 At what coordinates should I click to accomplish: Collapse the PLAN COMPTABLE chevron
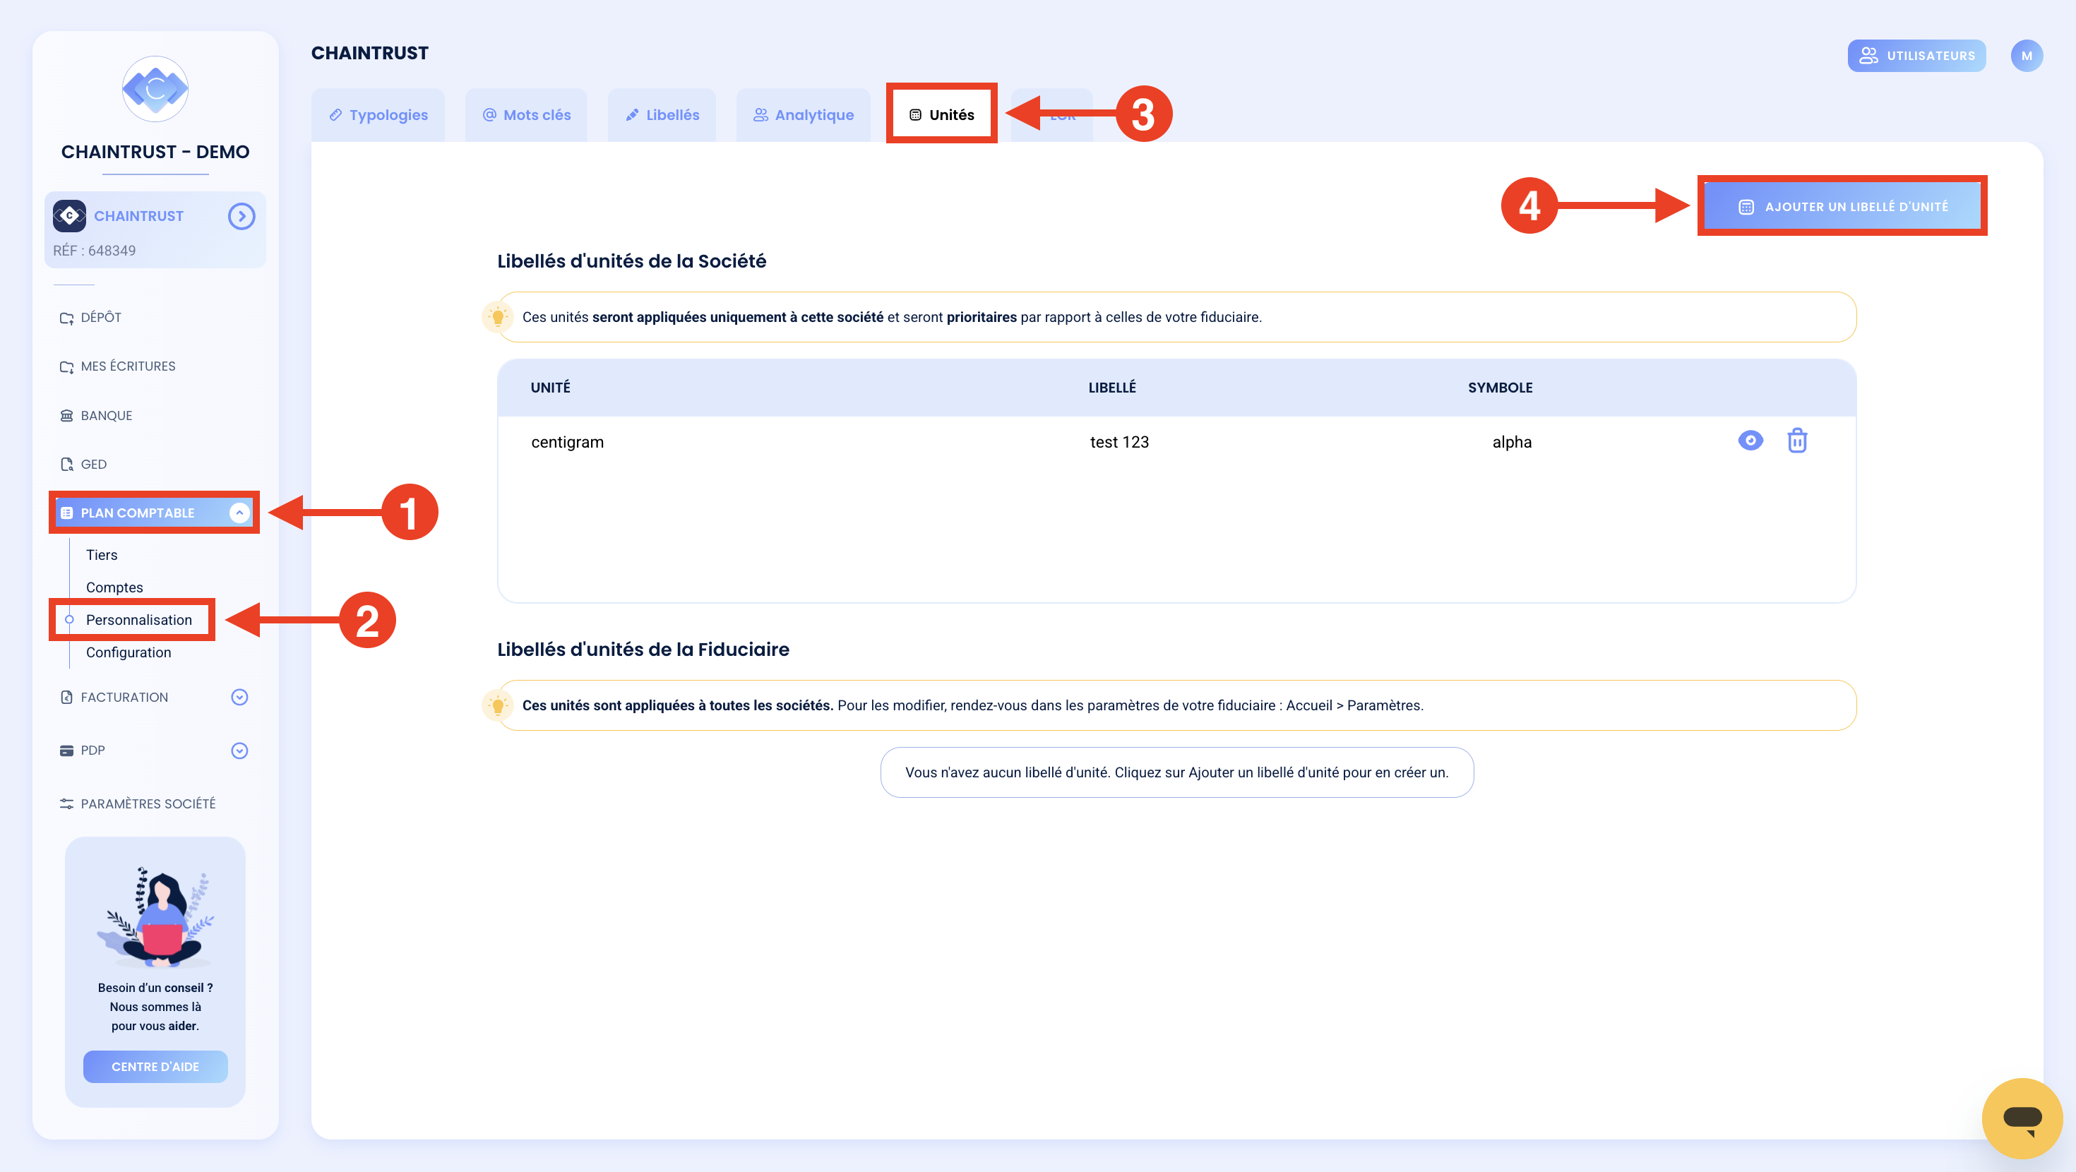239,513
